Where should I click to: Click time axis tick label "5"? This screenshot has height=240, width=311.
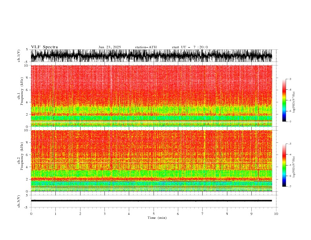pos(154,214)
